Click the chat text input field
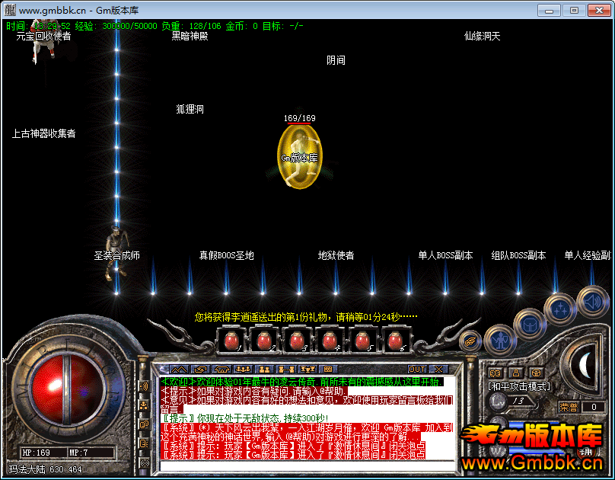This screenshot has height=480, width=615. coord(307,466)
